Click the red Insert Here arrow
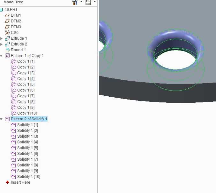Image resolution: width=216 pixels, height=193 pixels. (7, 182)
